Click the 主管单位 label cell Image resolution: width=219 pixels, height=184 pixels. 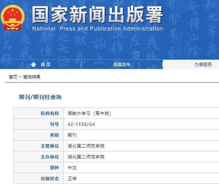coord(38,146)
